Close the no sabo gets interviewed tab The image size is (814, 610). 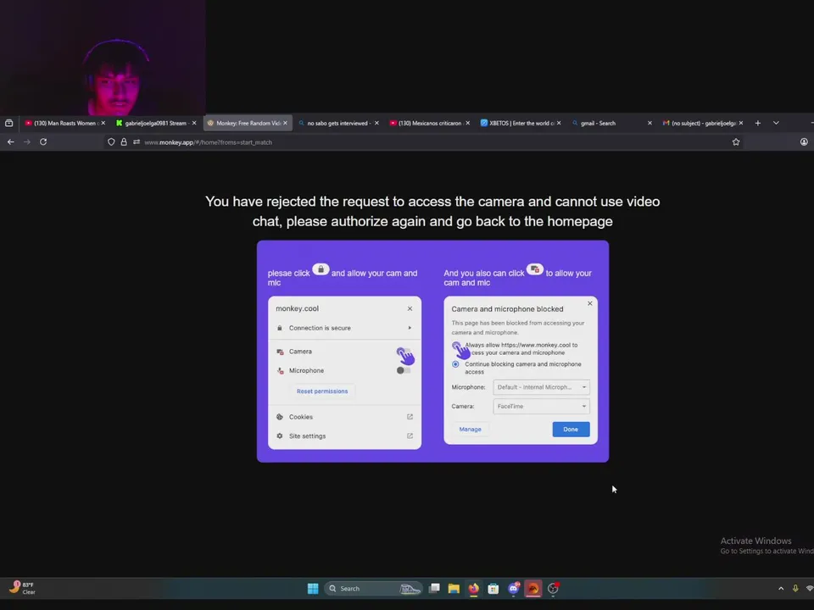tap(376, 123)
